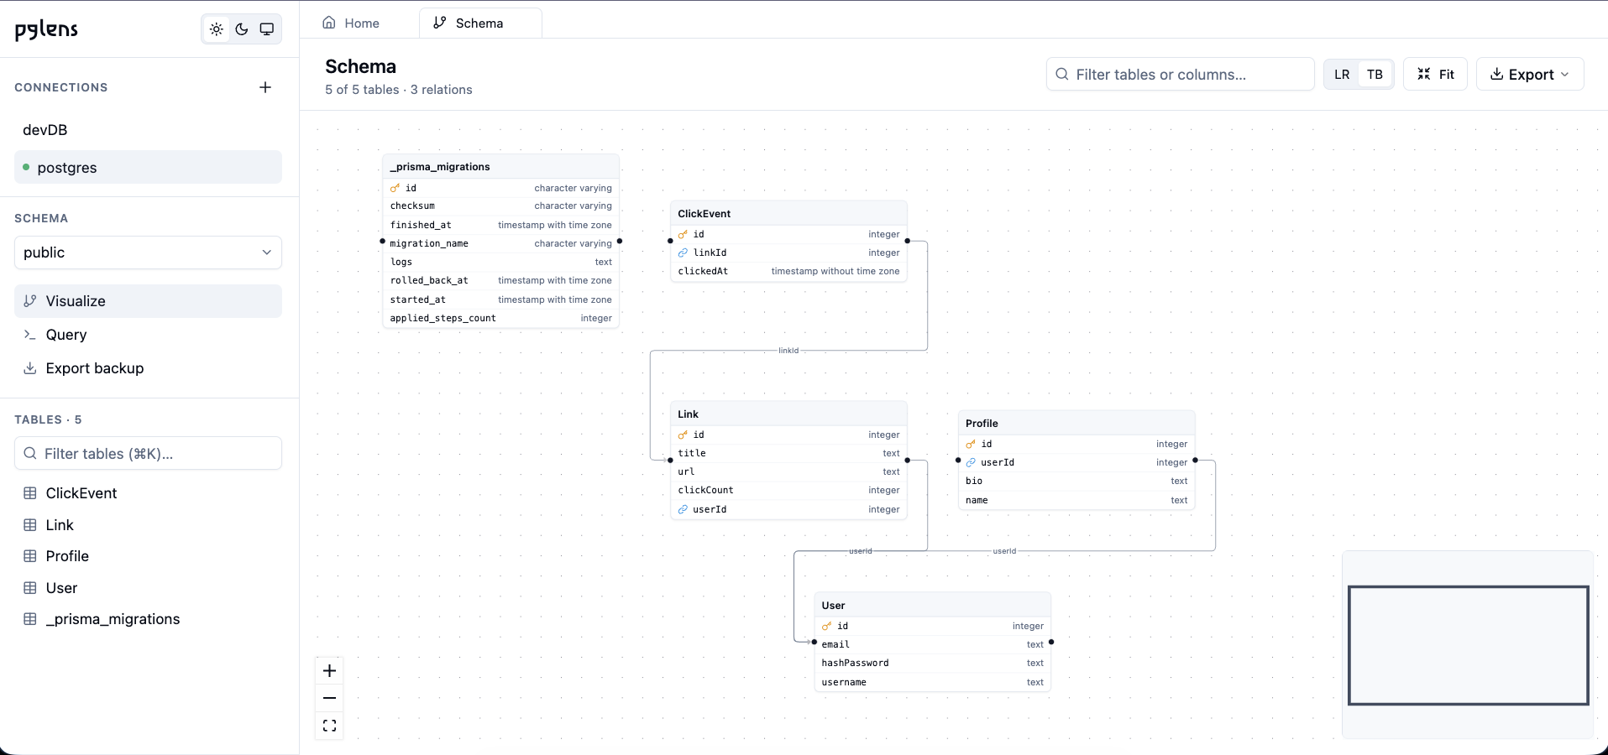Select the User table node header
The image size is (1608, 755).
point(932,605)
